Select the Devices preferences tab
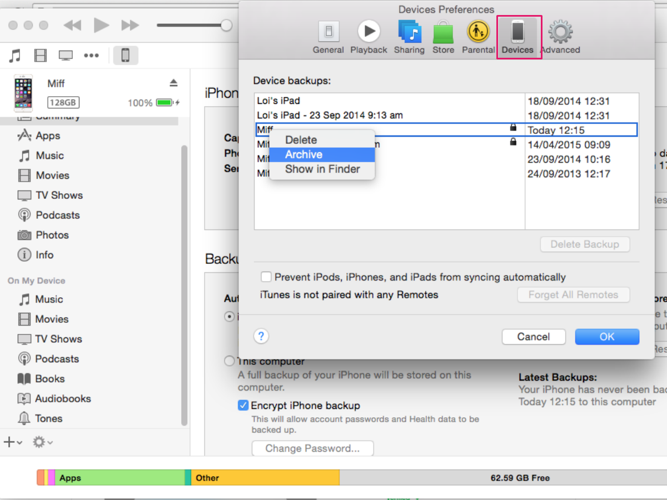Screen dimensions: 667x500 point(517,37)
